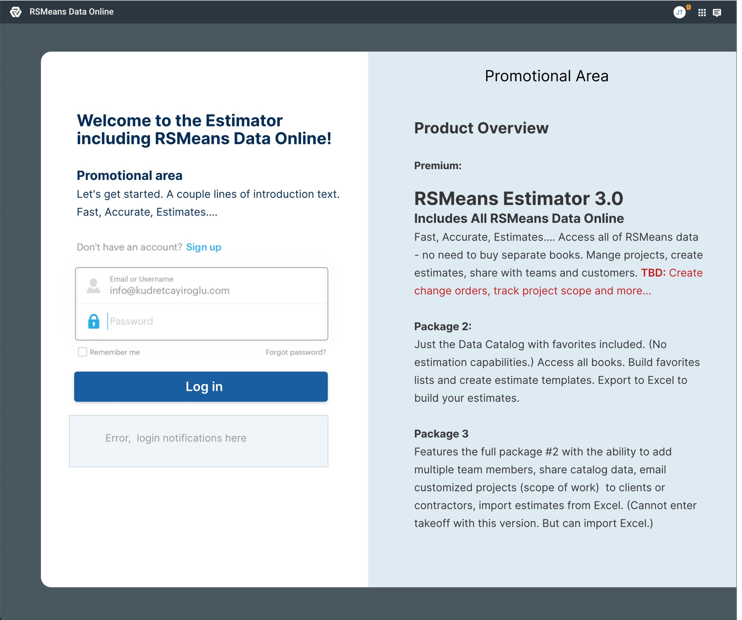742x620 pixels.
Task: Enable the Remember me checkbox
Action: (x=82, y=352)
